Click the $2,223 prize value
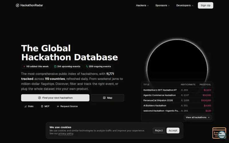This screenshot has width=229, height=143. (207, 90)
